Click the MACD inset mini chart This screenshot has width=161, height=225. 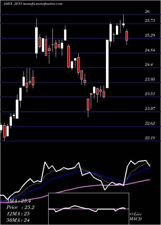coord(89,209)
